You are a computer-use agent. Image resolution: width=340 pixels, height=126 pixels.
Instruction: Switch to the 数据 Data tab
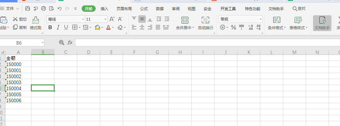[x=160, y=9]
